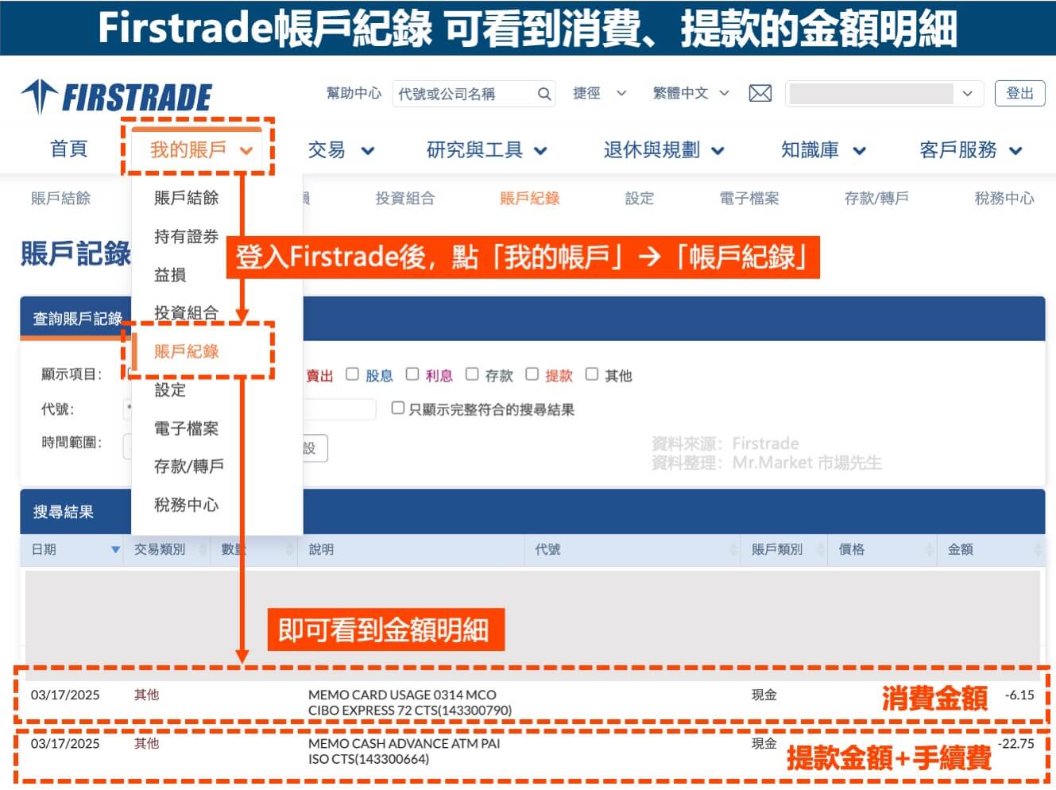Open the mail envelope icon
This screenshot has height=790, width=1056.
point(760,94)
